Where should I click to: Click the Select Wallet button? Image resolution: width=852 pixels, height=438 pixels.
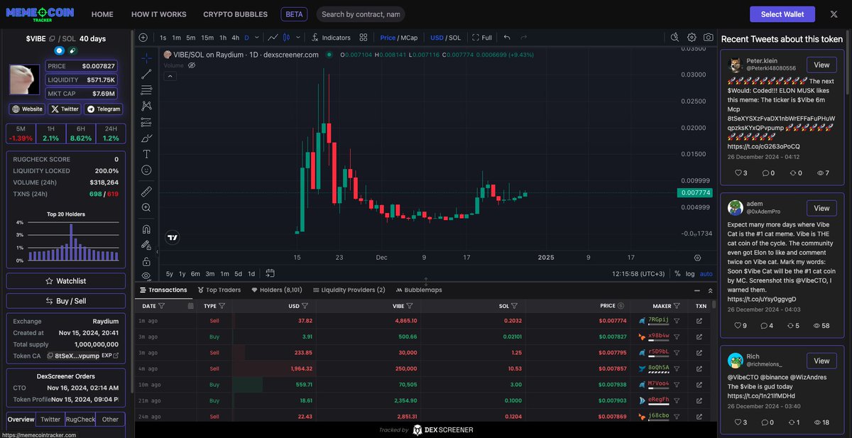(x=782, y=14)
